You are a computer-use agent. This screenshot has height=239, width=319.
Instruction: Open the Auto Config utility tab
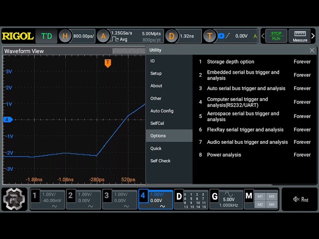pos(169,111)
